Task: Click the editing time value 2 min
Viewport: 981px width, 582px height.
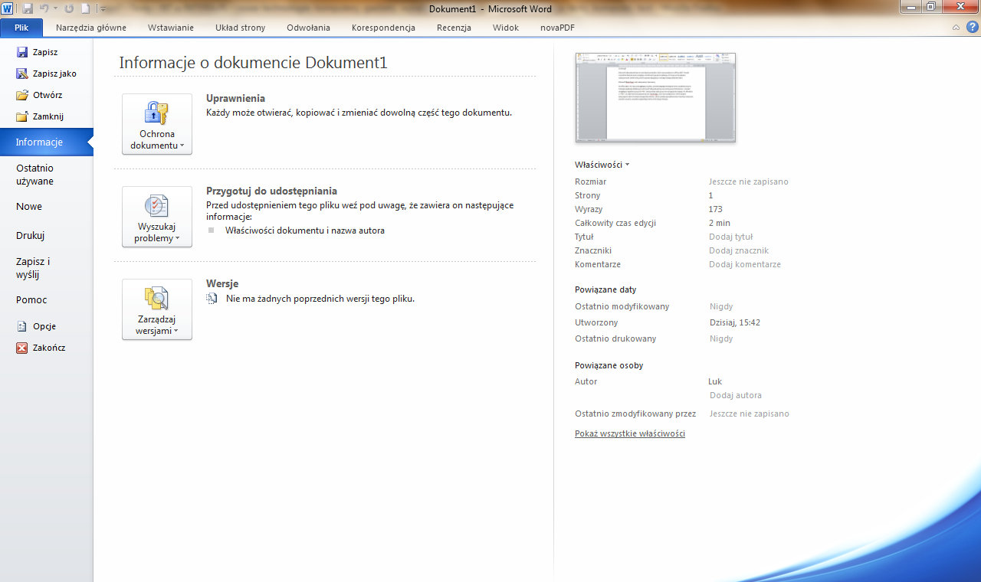Action: (720, 223)
